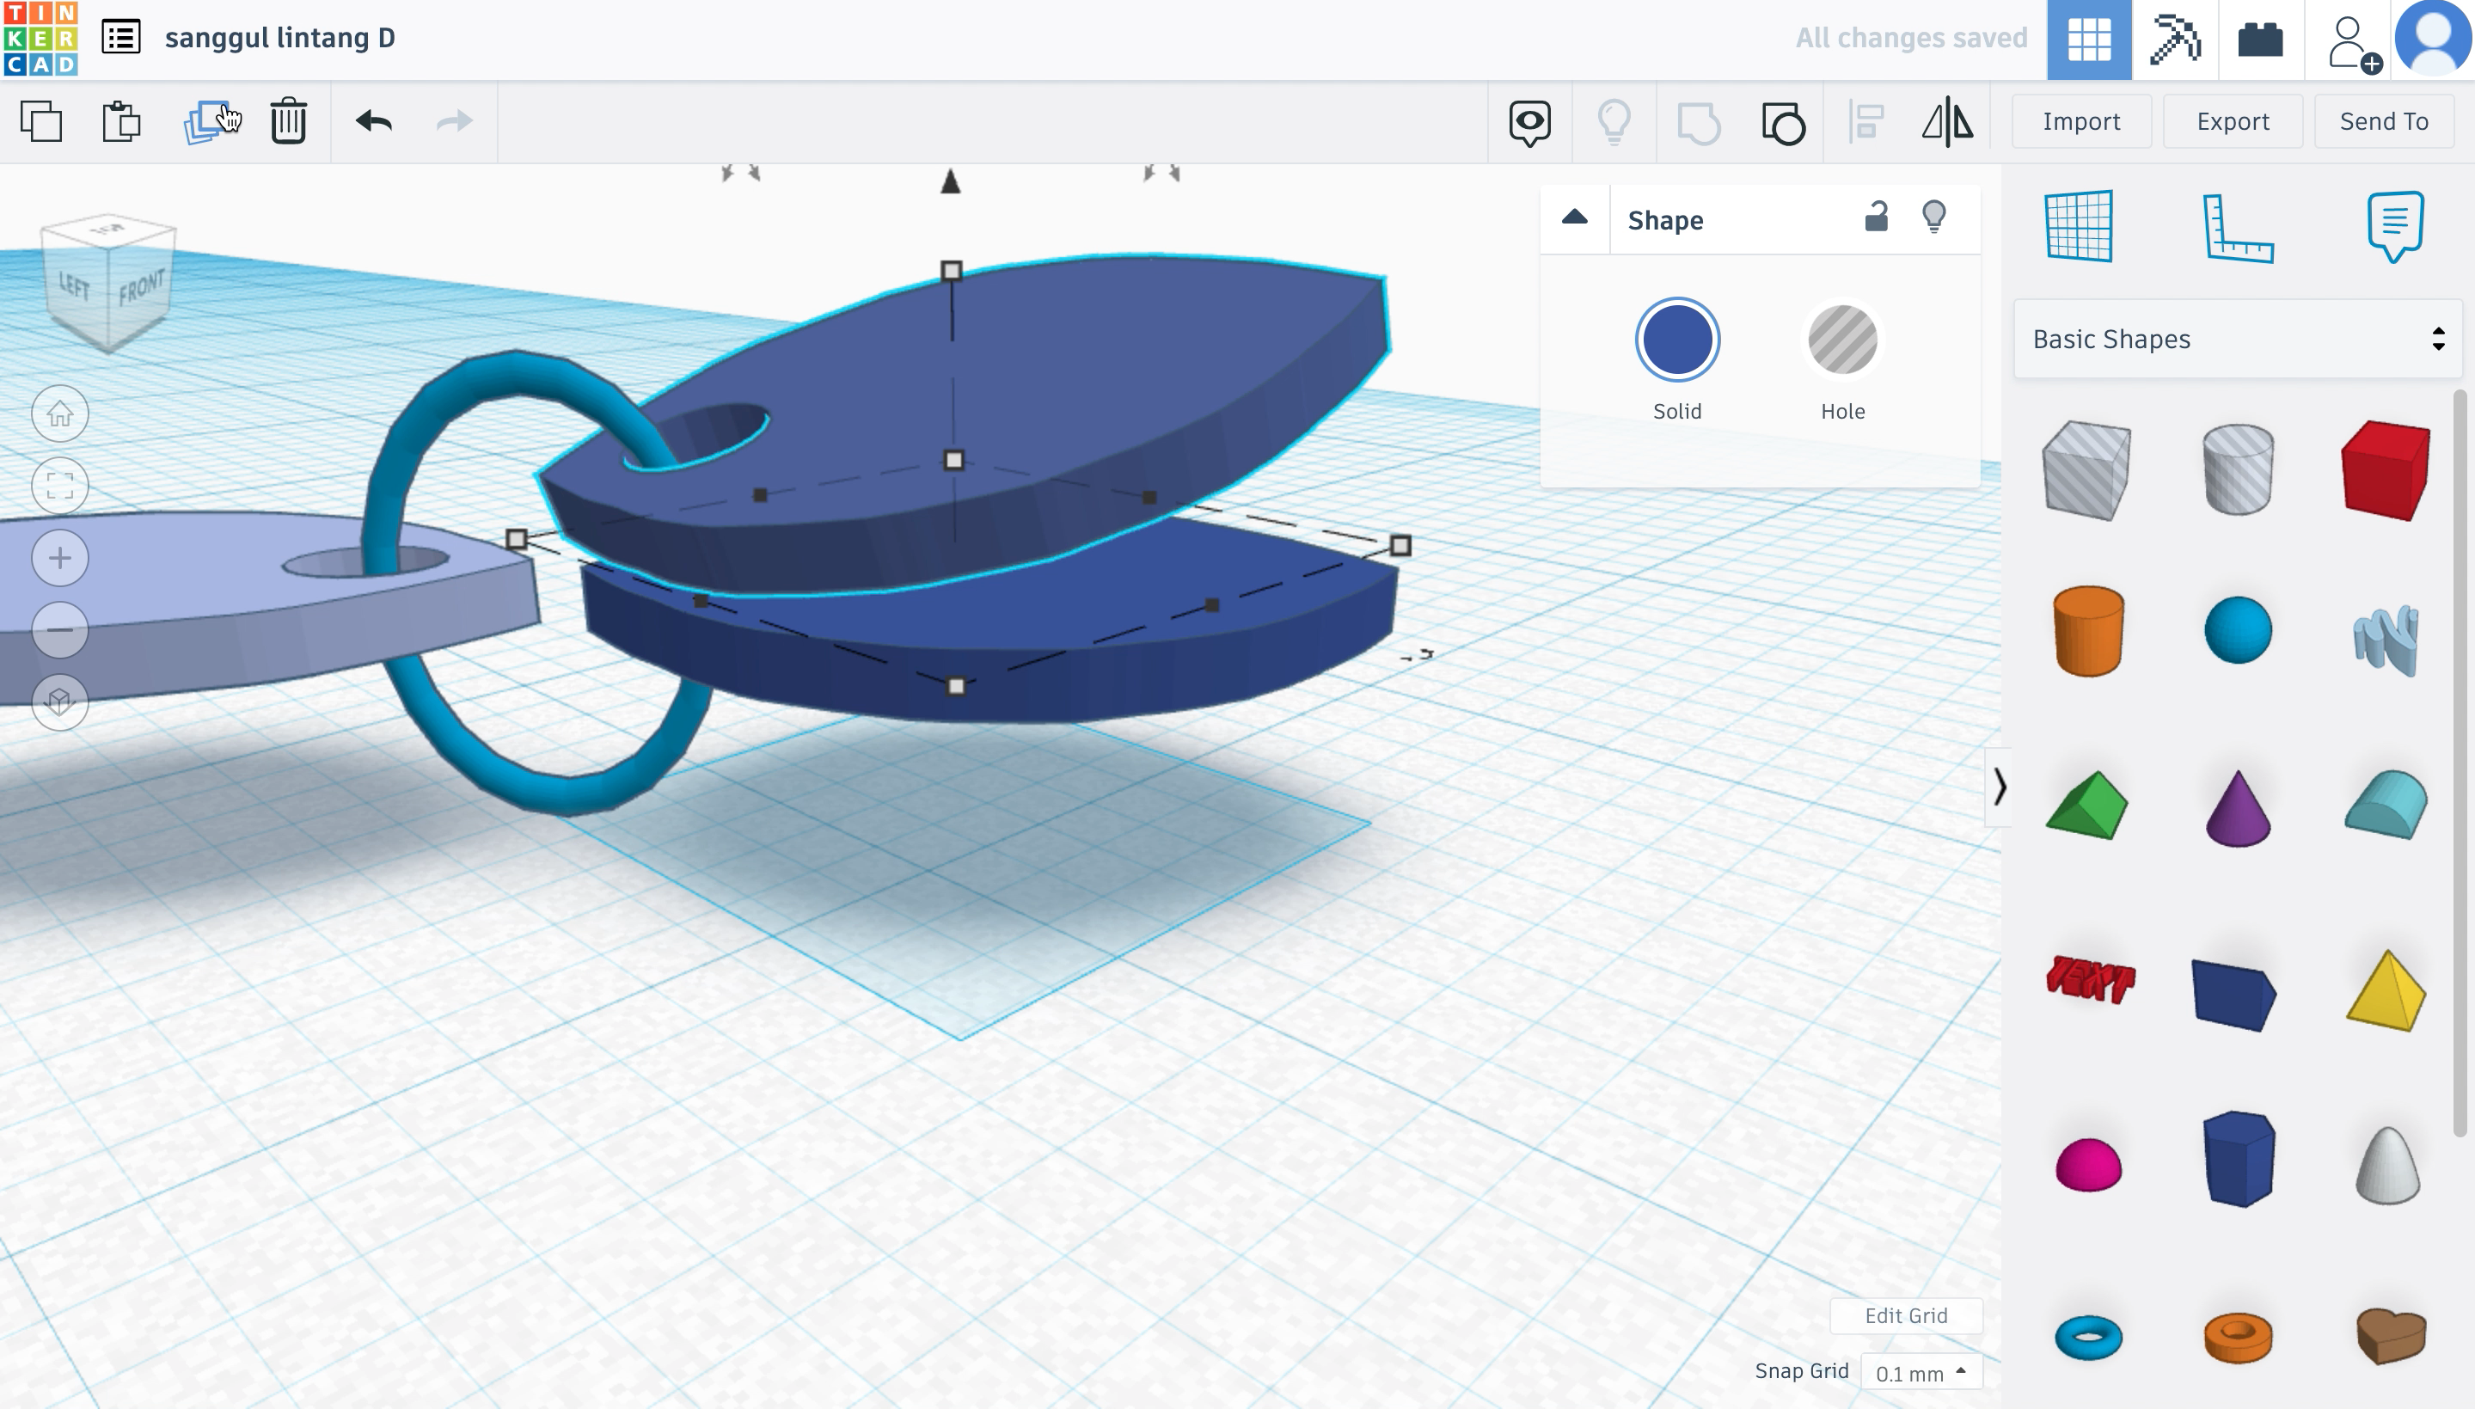The width and height of the screenshot is (2475, 1409).
Task: Click the Group shapes icon
Action: coord(1698,123)
